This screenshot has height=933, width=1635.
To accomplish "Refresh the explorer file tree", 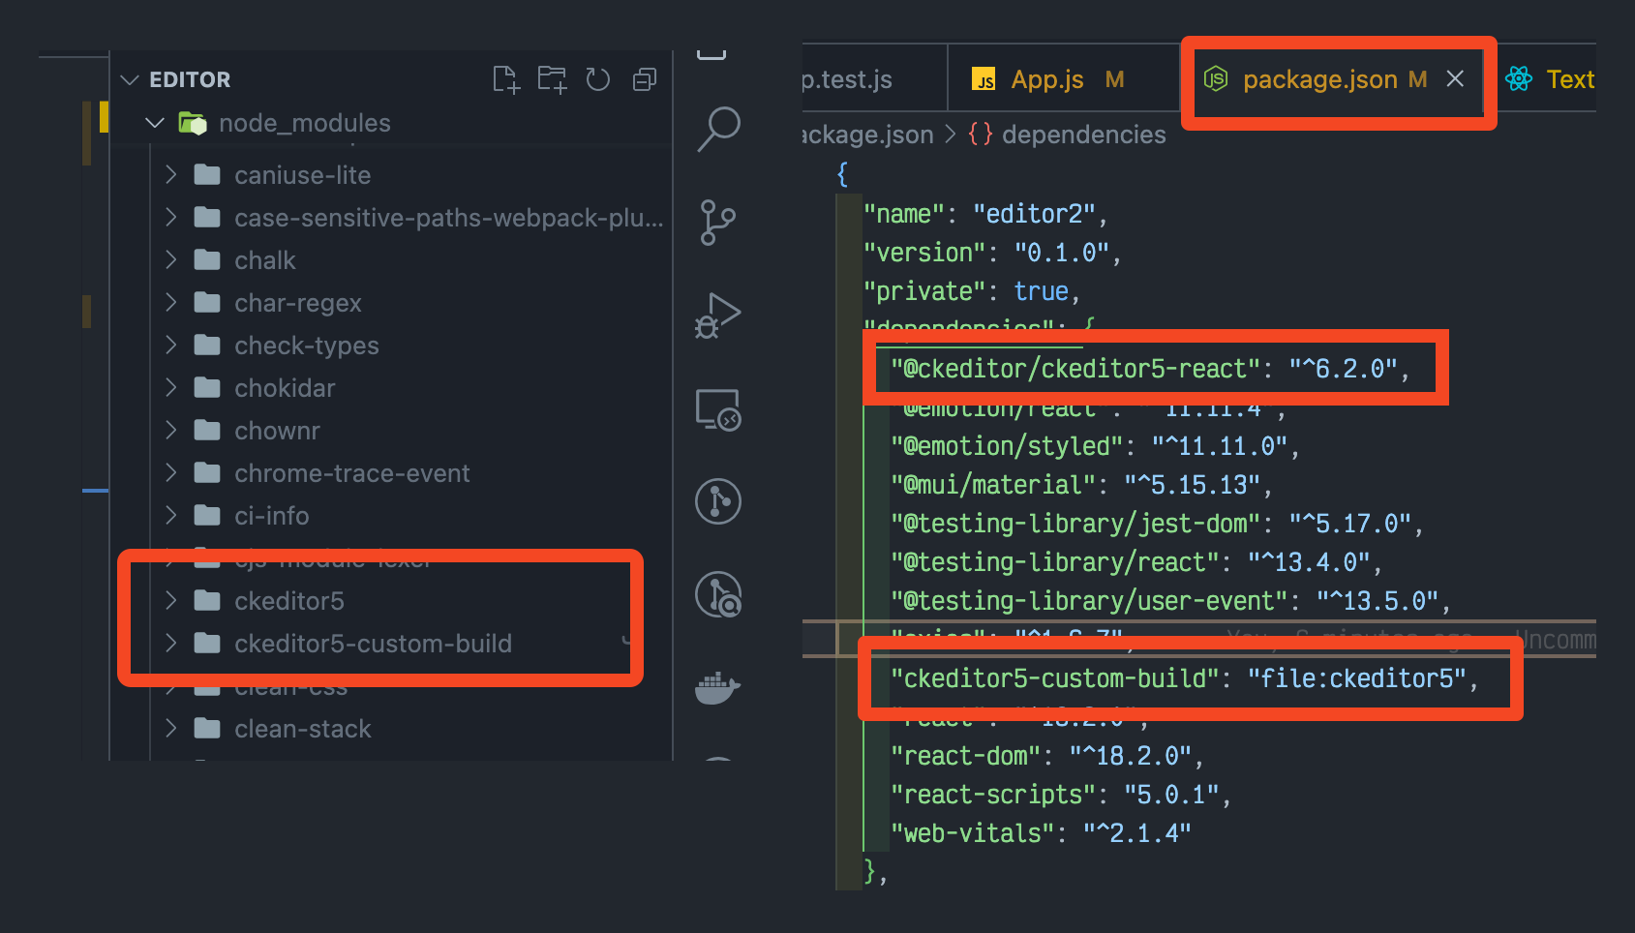I will (598, 79).
